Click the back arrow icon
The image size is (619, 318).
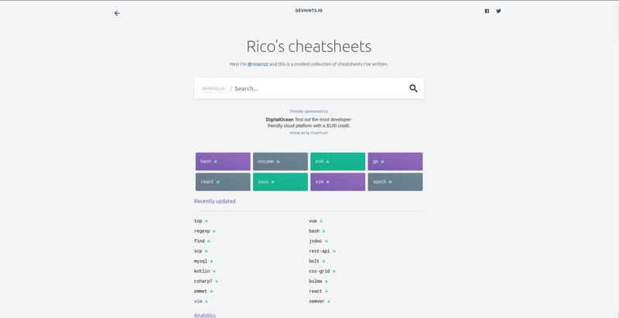point(117,13)
